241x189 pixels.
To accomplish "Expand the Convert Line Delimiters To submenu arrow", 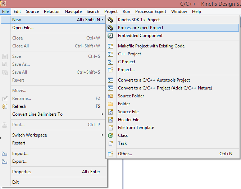I will pos(103,114).
